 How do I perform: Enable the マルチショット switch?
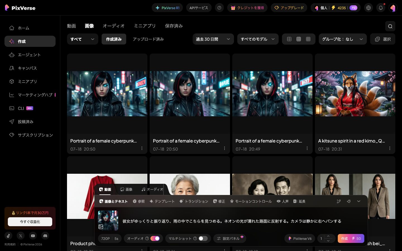tap(203, 238)
